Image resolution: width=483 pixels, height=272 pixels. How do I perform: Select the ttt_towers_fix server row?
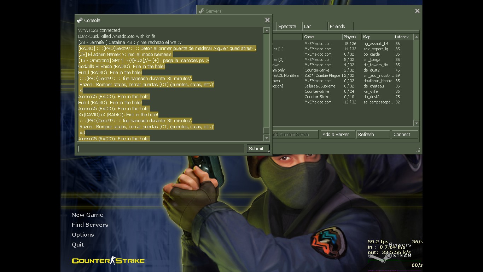[342, 65]
